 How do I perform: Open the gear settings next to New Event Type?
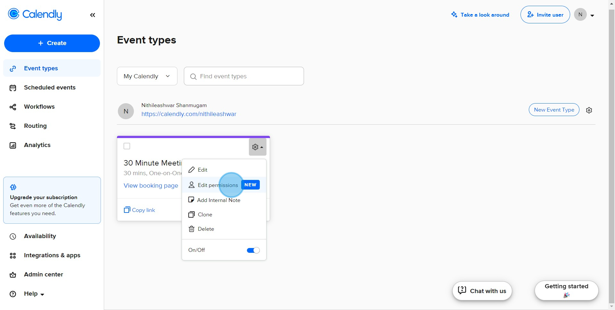click(x=589, y=110)
